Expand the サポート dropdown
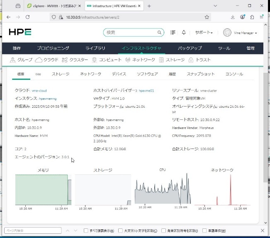The width and height of the screenshot is (270, 238). [x=204, y=32]
